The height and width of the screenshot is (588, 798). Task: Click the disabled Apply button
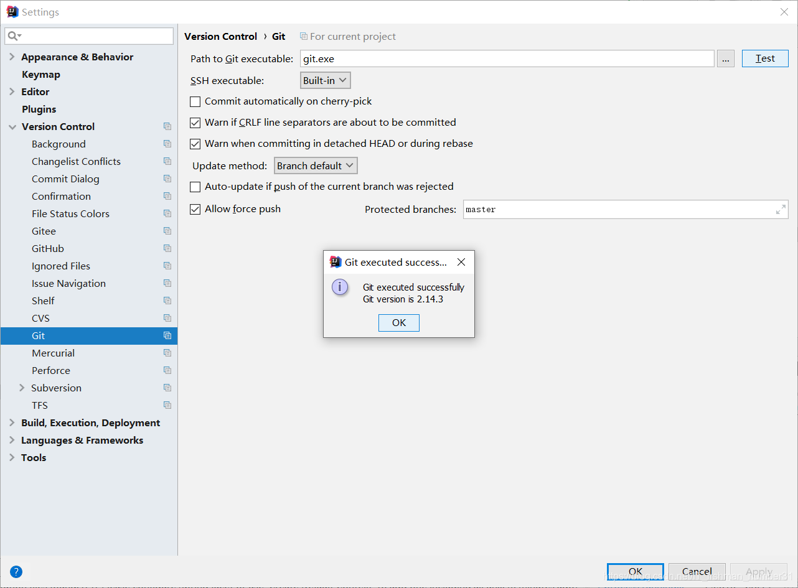(759, 571)
